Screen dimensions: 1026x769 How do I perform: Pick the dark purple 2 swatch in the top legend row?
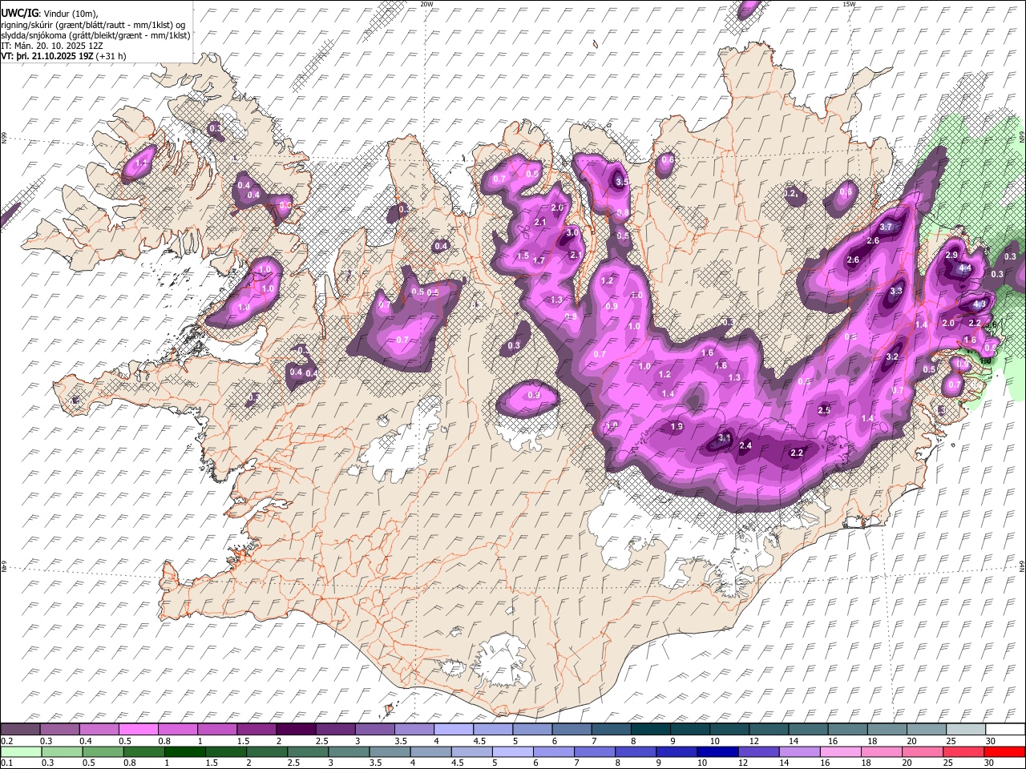click(x=295, y=729)
